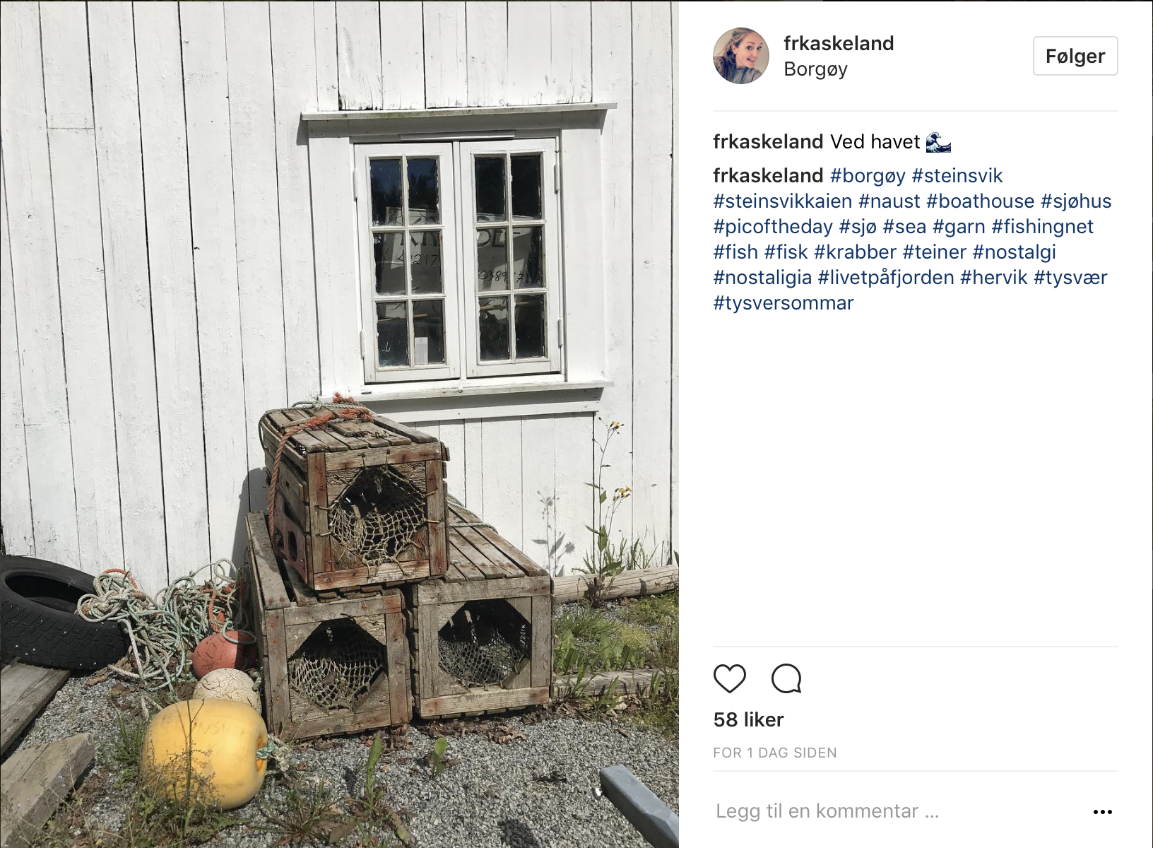
Task: Open the #nostalgi hashtag
Action: click(1015, 252)
